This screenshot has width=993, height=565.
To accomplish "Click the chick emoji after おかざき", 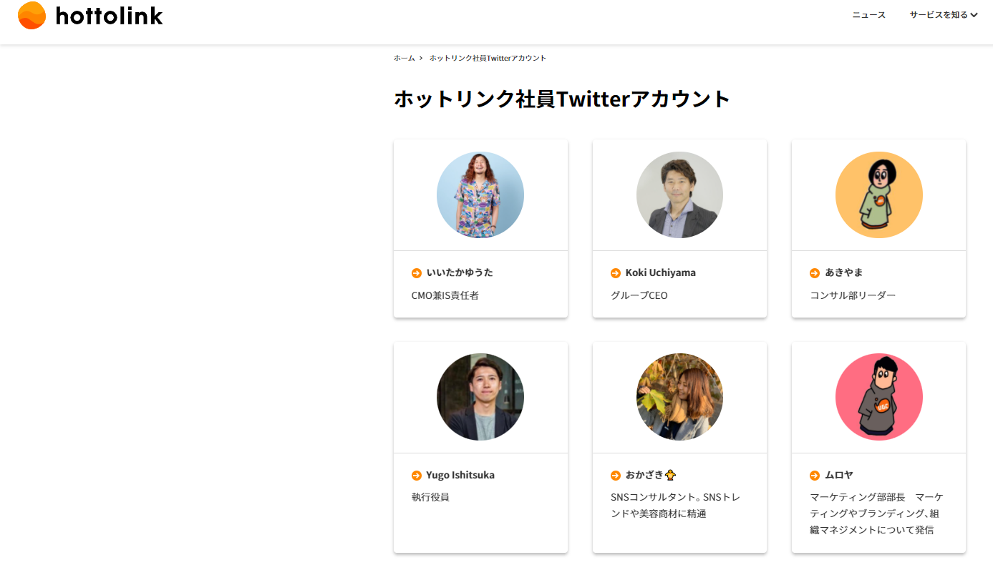I will 671,475.
